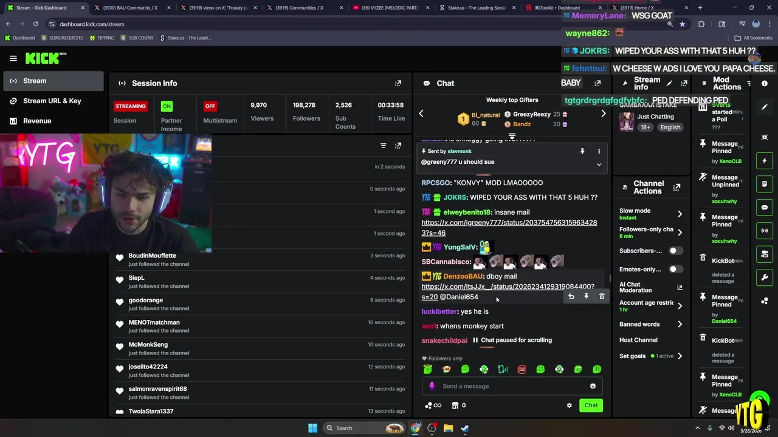
Task: Show previous Weekly top Gifters
Action: (421, 113)
